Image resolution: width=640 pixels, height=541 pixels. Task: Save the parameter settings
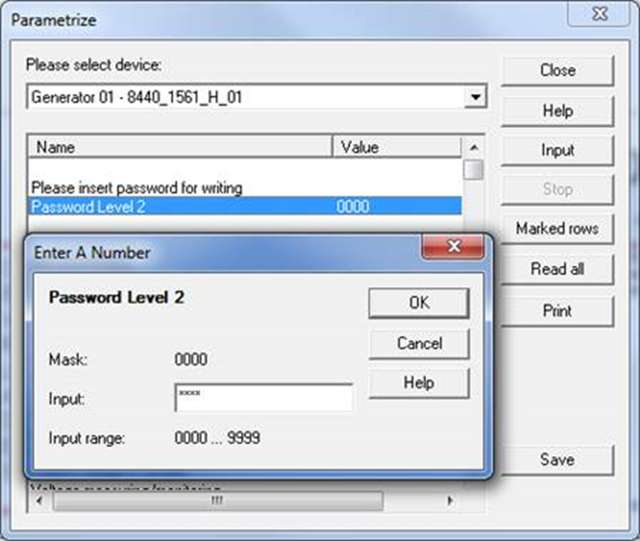[x=557, y=460]
